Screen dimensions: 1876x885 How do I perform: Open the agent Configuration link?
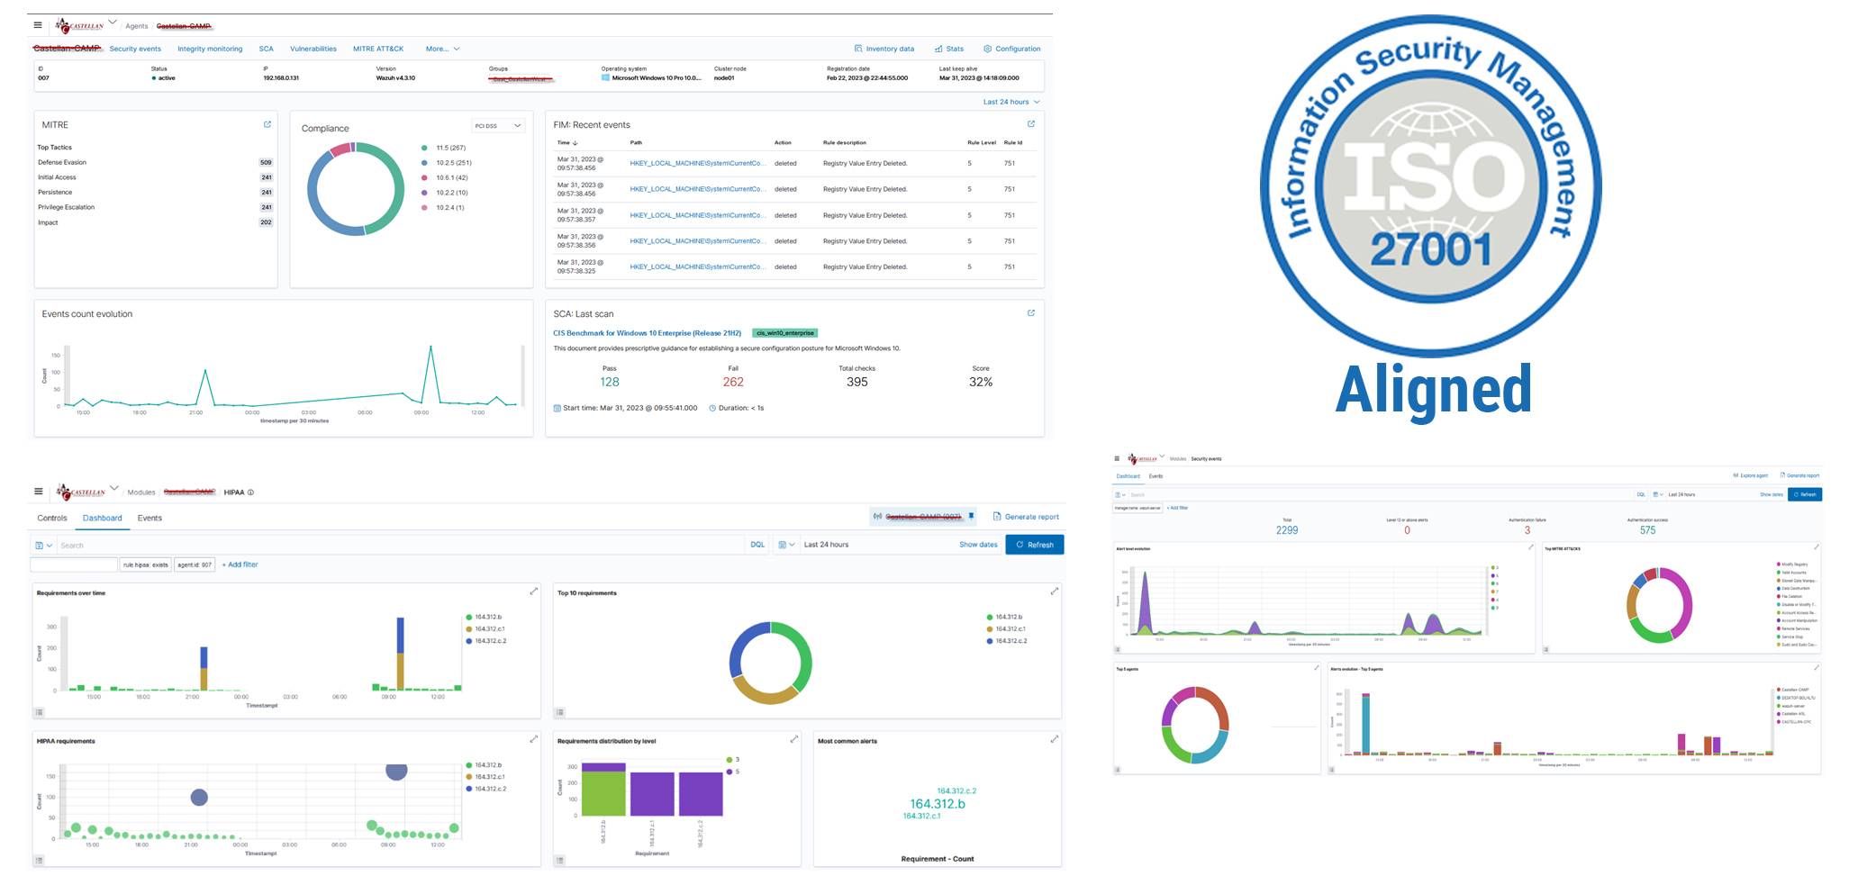(x=1011, y=49)
